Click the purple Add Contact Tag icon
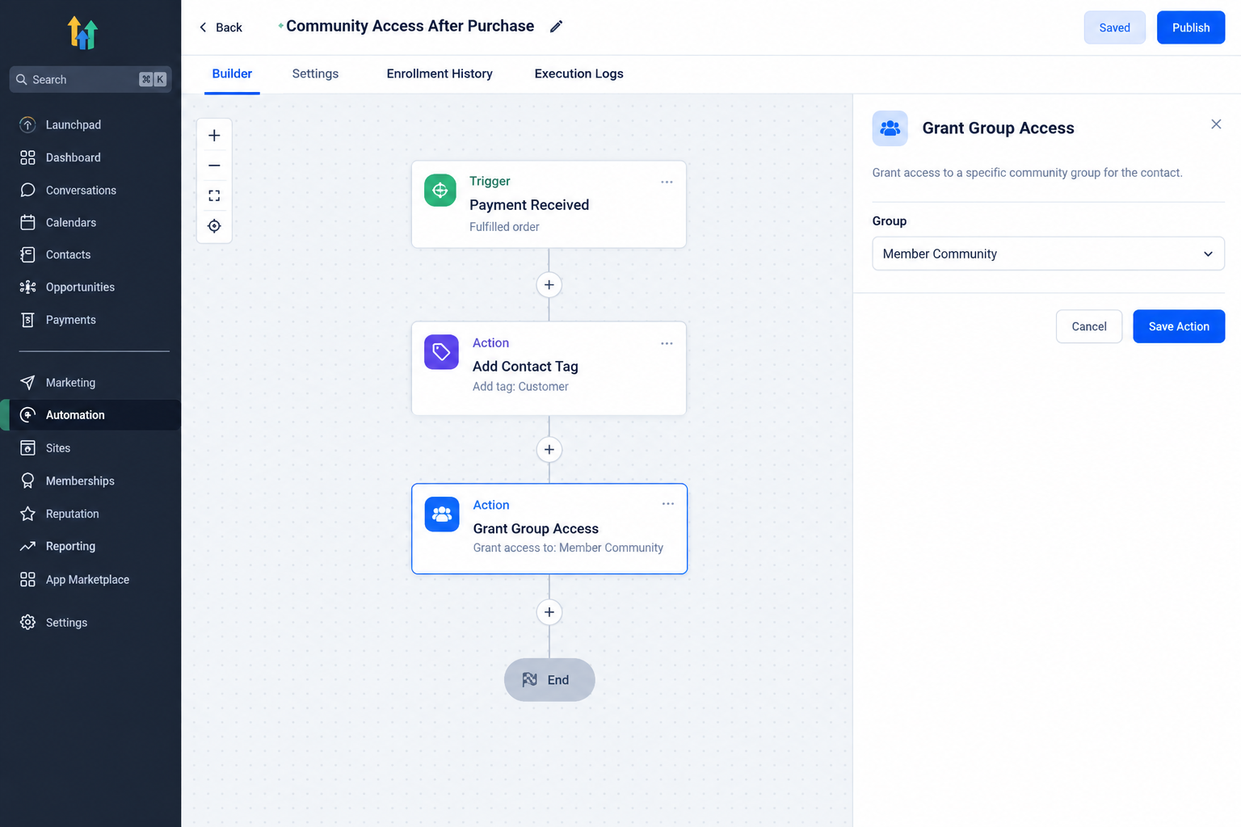 441,352
